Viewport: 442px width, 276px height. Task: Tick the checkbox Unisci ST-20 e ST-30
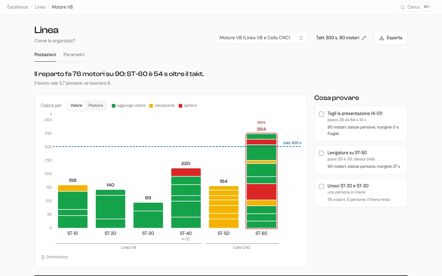[321, 186]
